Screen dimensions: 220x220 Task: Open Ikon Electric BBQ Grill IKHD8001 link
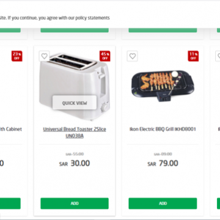click(163, 129)
